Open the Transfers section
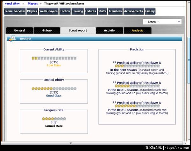This screenshot has height=151, width=191. click(x=115, y=11)
